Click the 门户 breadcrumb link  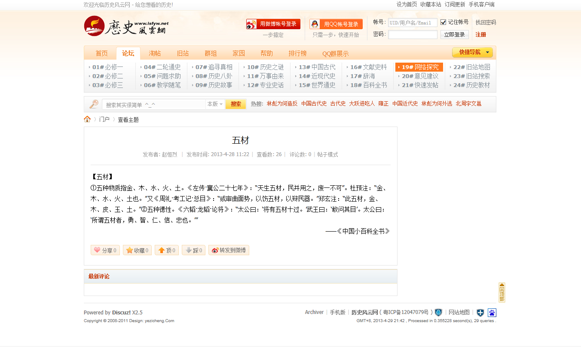click(104, 120)
